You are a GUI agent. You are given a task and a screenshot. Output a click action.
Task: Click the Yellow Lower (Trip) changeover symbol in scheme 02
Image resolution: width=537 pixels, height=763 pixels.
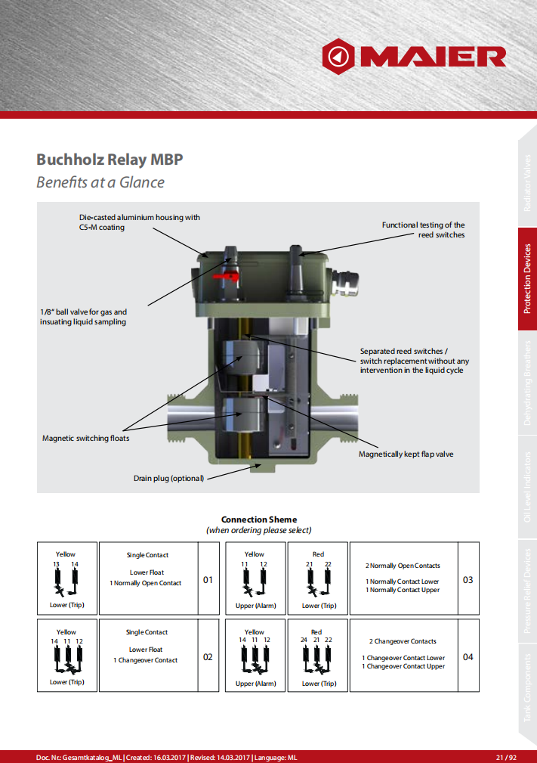point(66,659)
